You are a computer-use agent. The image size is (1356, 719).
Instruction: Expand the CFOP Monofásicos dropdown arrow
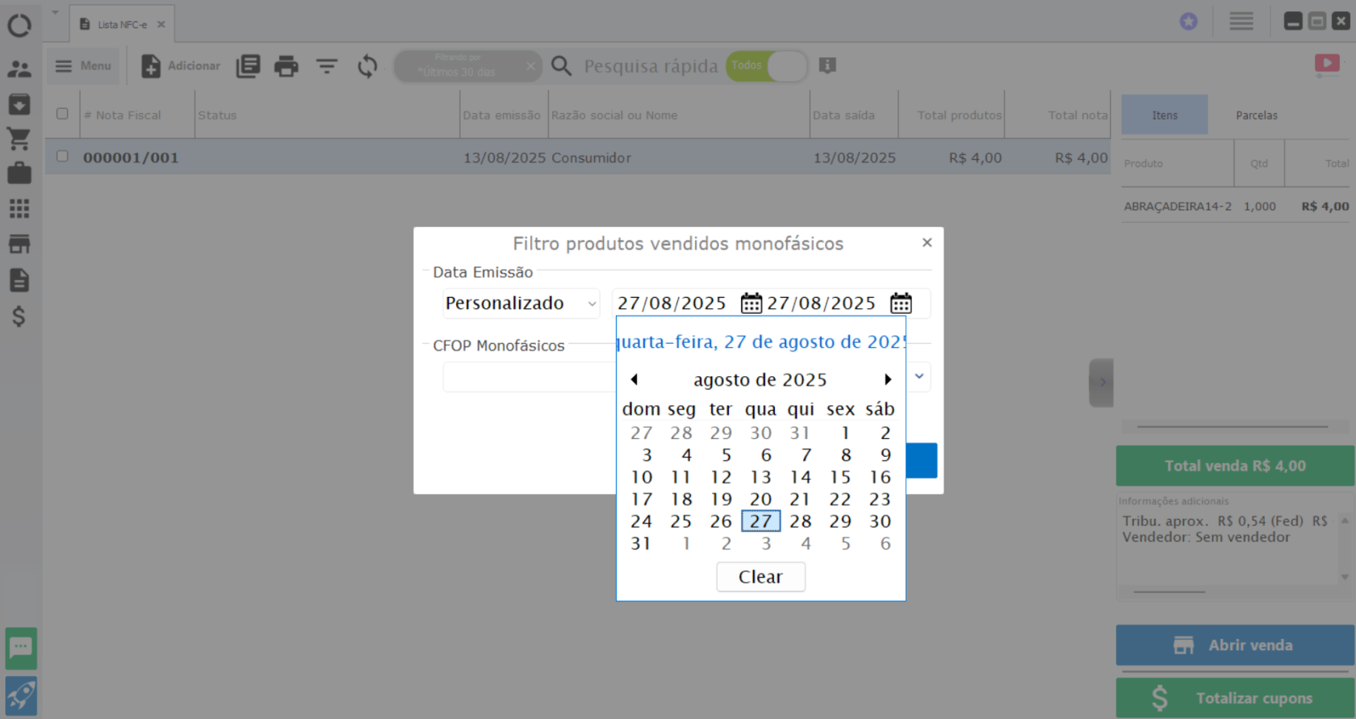click(919, 377)
